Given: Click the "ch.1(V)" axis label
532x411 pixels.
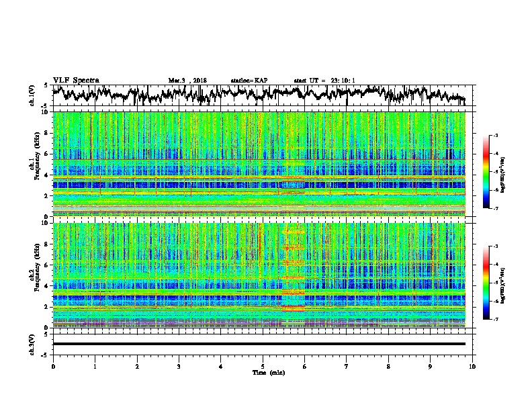Looking at the screenshot, I should coord(32,95).
